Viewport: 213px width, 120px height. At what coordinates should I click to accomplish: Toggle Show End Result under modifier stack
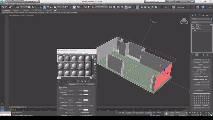[197, 55]
